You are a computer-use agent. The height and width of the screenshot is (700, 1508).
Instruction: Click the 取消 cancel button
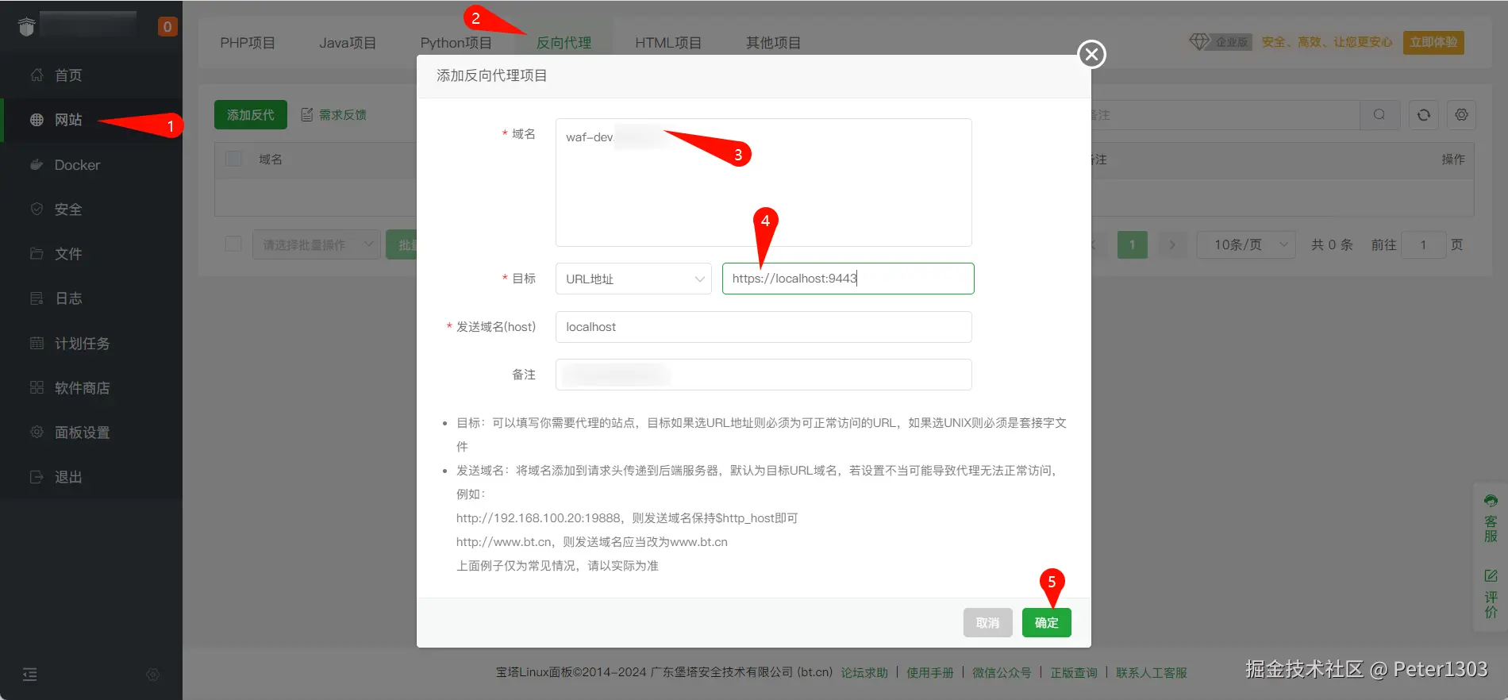(x=988, y=623)
